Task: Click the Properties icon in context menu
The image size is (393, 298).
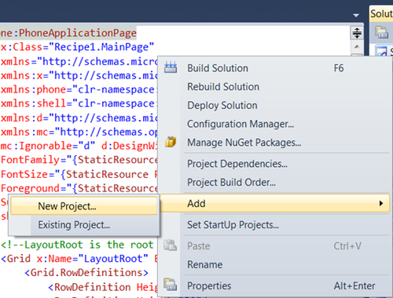Action: click(x=171, y=285)
